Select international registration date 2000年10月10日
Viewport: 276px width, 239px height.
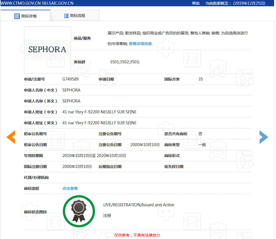pos(77,166)
